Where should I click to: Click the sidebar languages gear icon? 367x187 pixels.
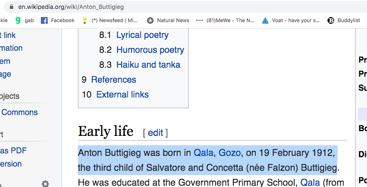(45, 184)
